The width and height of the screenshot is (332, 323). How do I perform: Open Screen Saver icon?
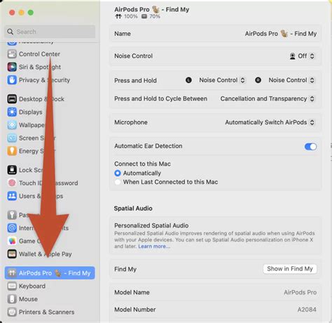click(x=12, y=138)
